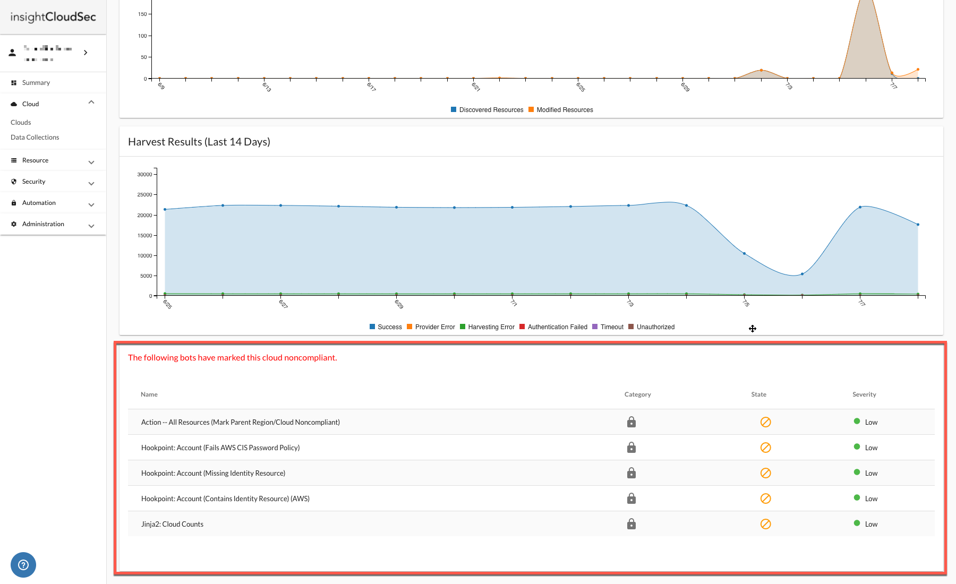Open the Data Collections link
956x584 pixels.
(x=35, y=138)
